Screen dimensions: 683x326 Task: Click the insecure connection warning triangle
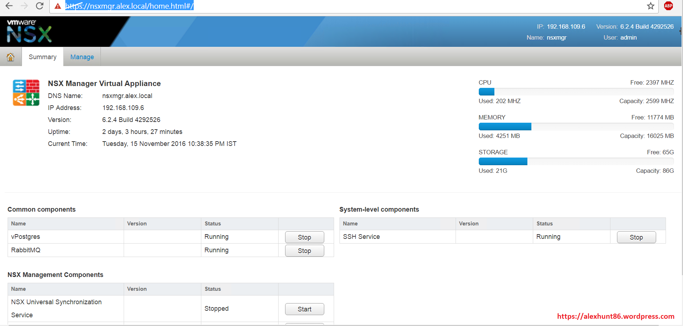[58, 6]
